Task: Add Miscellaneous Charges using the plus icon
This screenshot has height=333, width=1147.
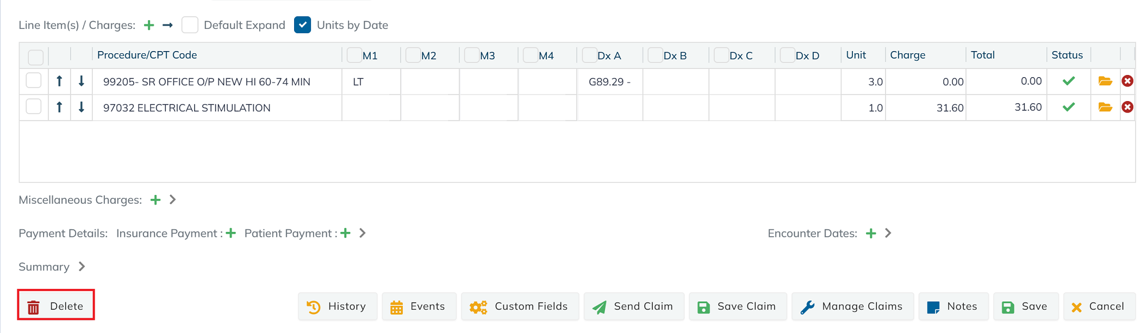Action: pyautogui.click(x=155, y=200)
